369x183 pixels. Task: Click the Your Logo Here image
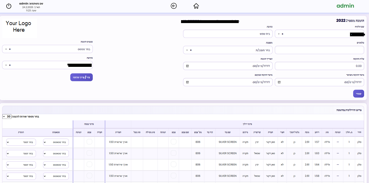(x=19, y=27)
